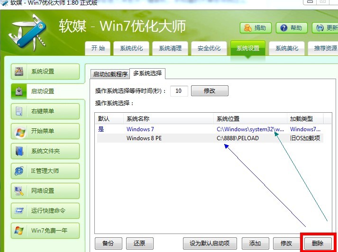Open Win7免费一年 in the sidebar
The image size is (338, 252).
tap(45, 231)
